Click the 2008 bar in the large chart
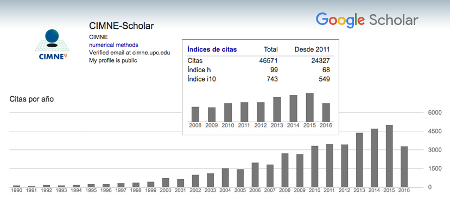Screen dimensions: 450x201 [x=284, y=170]
